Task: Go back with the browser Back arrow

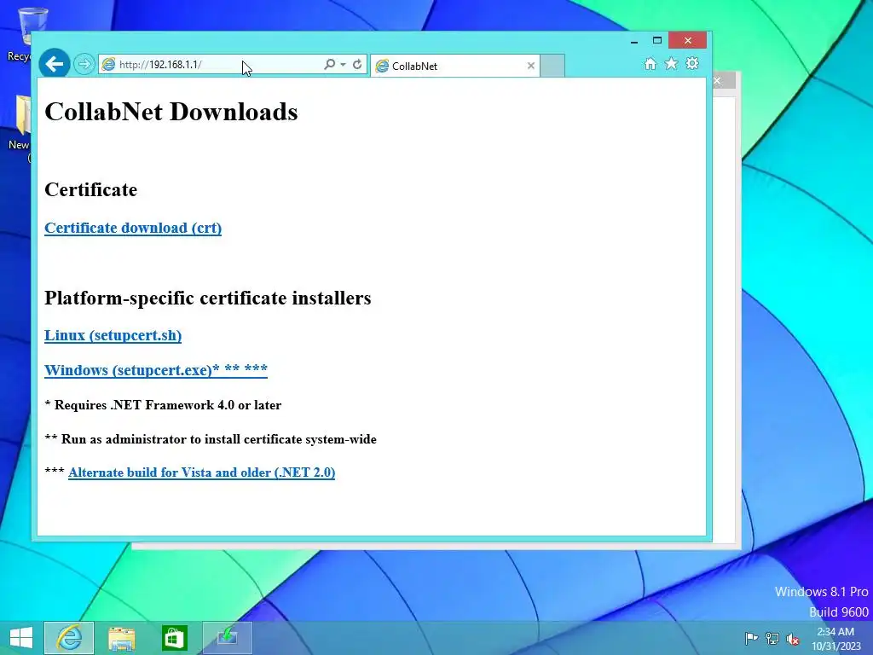Action: [55, 64]
